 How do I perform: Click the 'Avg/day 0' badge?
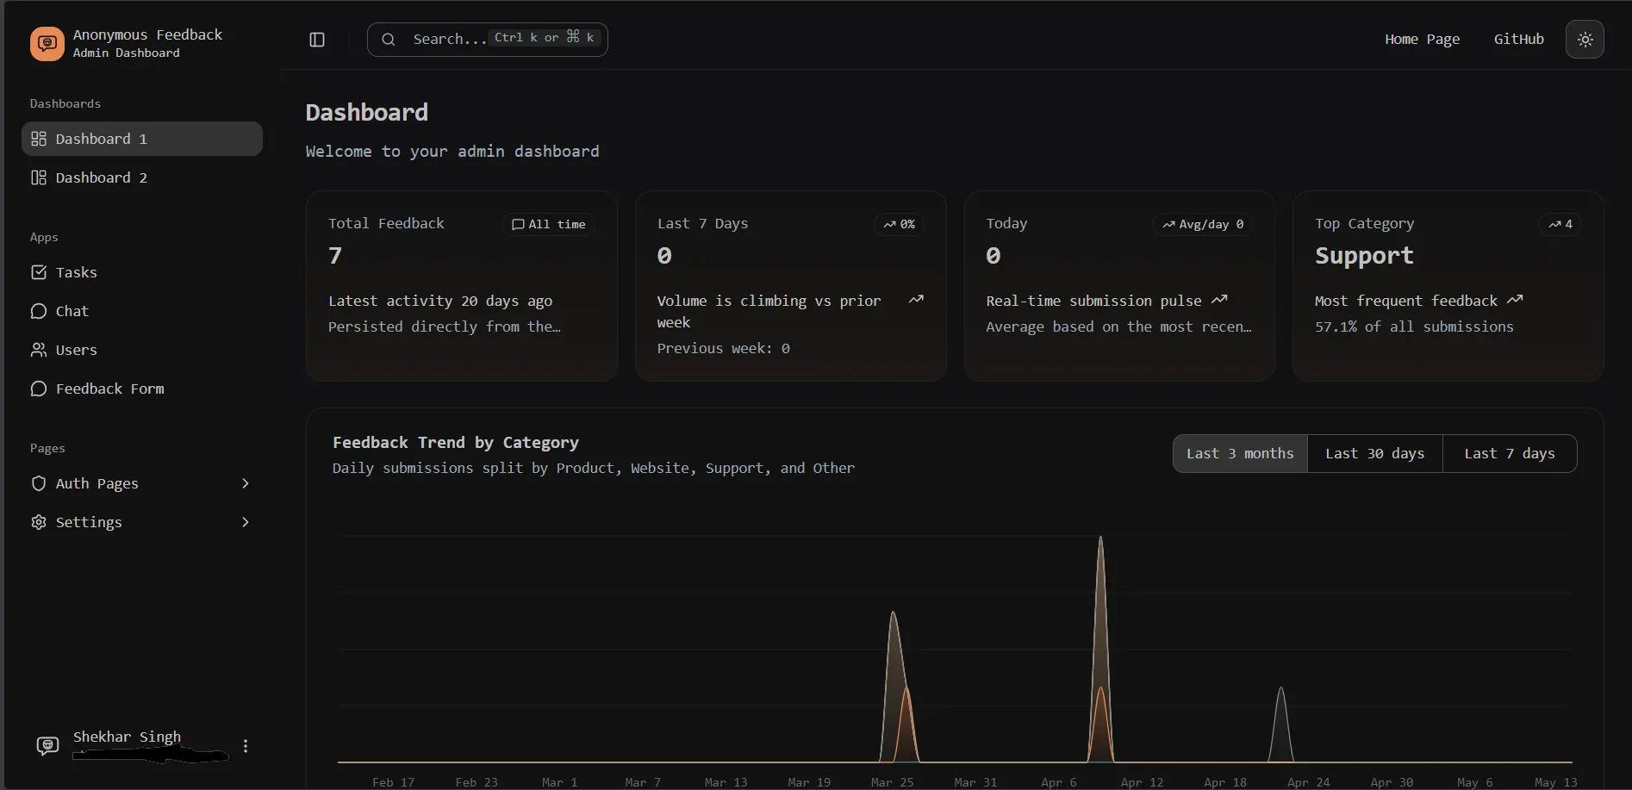(x=1202, y=224)
